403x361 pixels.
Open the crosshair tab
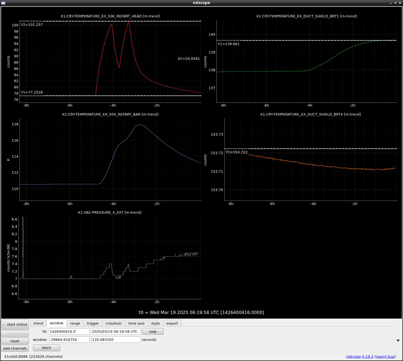[x=114, y=323]
